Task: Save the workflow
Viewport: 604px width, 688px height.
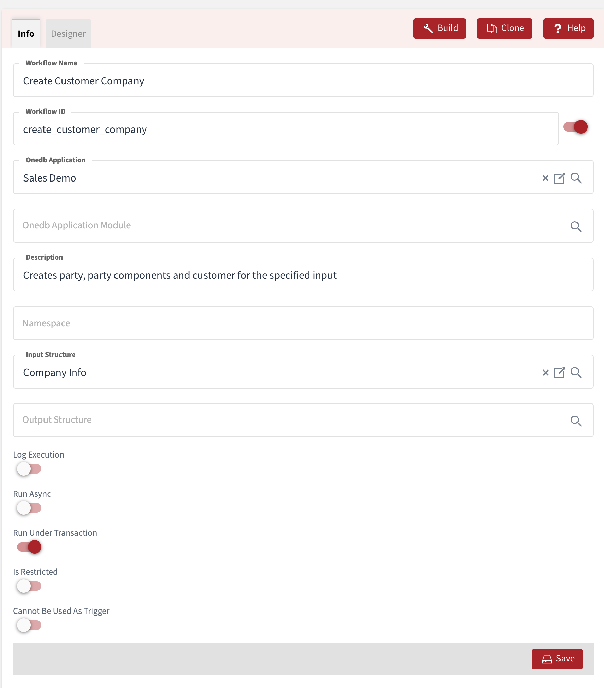Action: (x=557, y=658)
